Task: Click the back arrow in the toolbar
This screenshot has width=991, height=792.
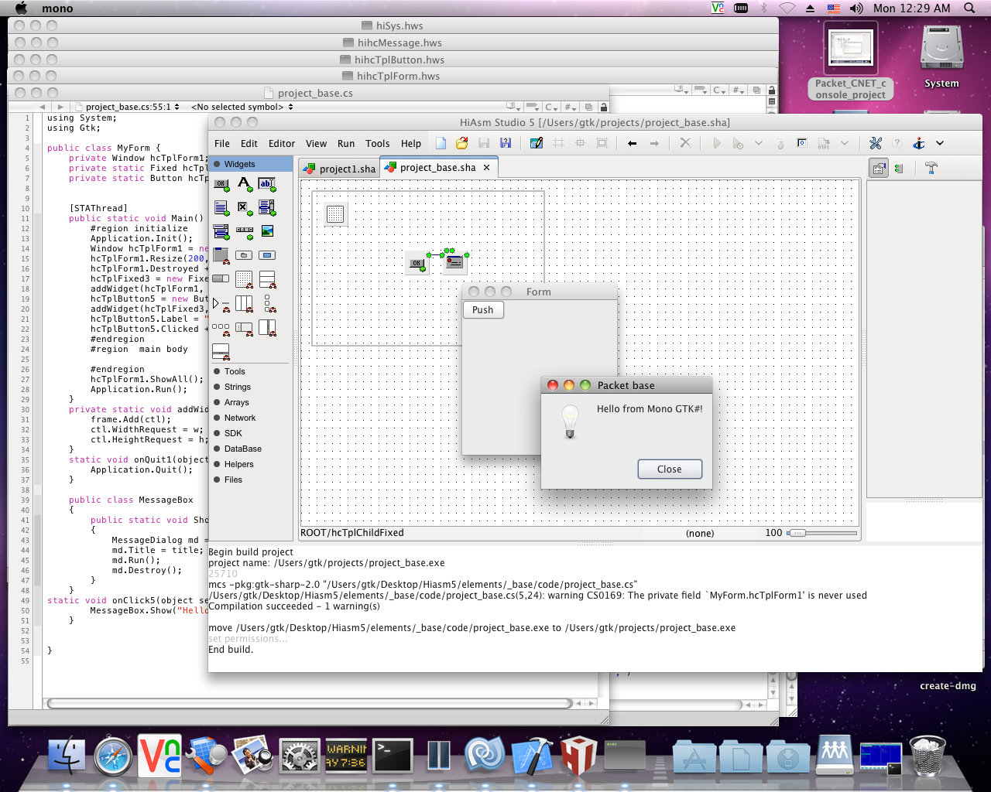Action: pos(633,143)
